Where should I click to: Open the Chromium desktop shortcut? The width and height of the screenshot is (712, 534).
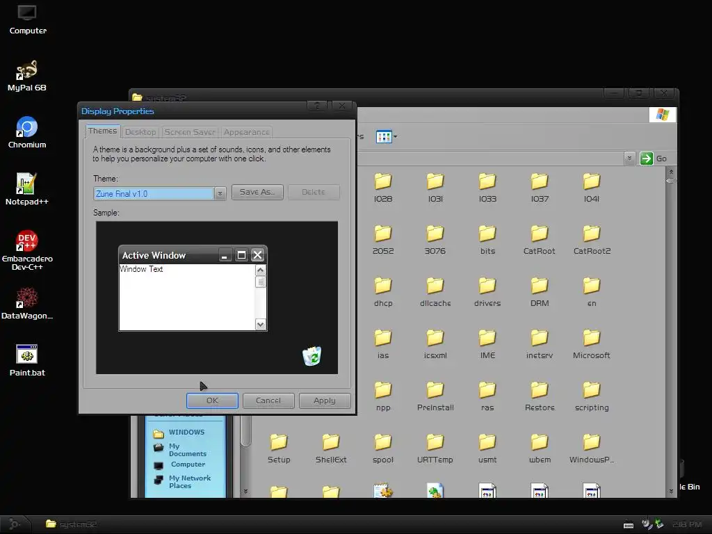(27, 133)
